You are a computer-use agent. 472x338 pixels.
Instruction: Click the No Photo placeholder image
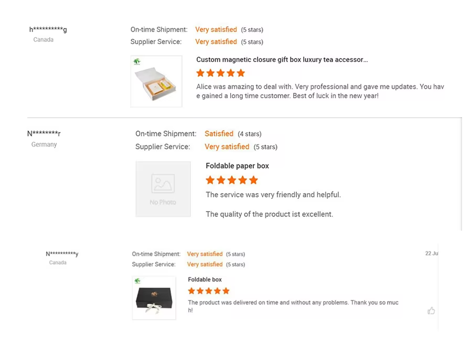click(163, 189)
